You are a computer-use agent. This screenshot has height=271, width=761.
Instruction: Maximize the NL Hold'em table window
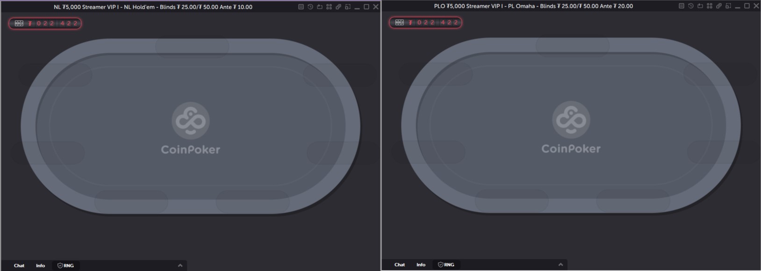tap(366, 7)
